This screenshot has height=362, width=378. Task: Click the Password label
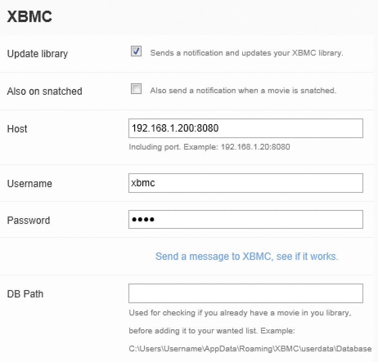coord(29,220)
